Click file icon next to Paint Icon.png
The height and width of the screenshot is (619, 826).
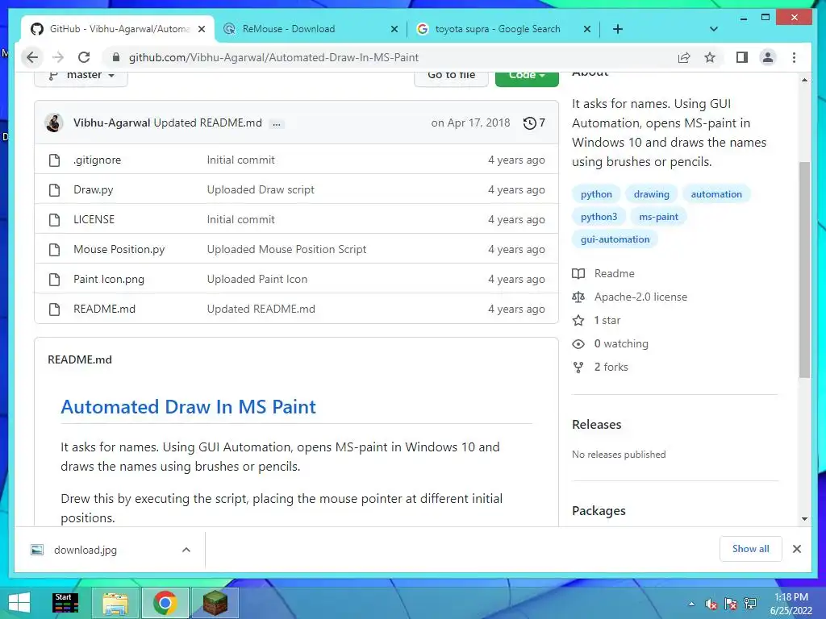54,280
